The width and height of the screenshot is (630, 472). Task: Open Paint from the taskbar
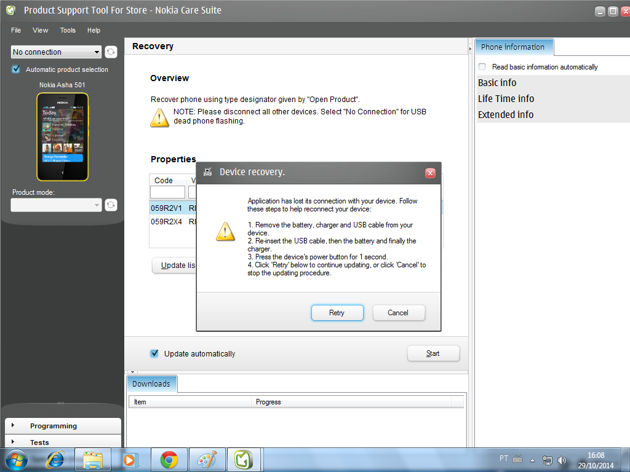tap(207, 460)
